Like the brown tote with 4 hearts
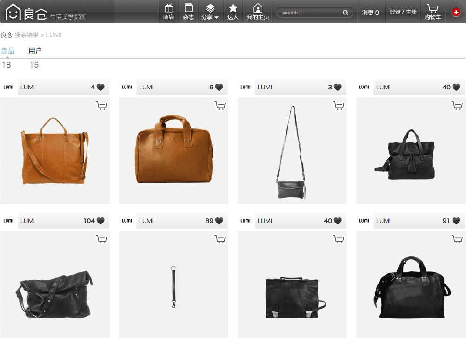 click(x=100, y=87)
